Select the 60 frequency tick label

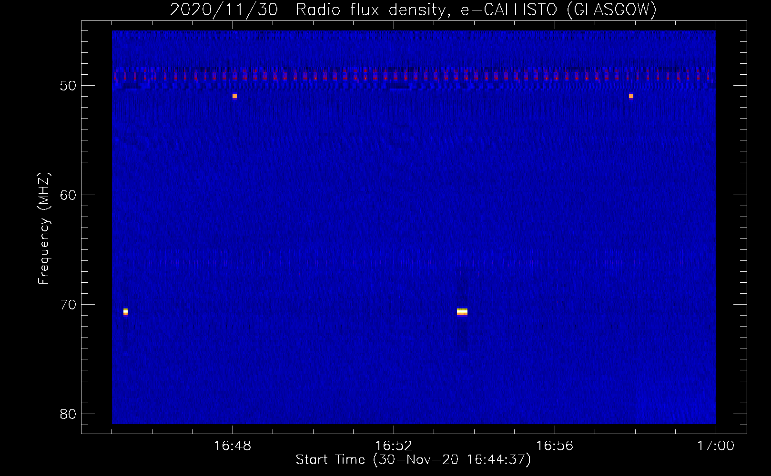(69, 195)
